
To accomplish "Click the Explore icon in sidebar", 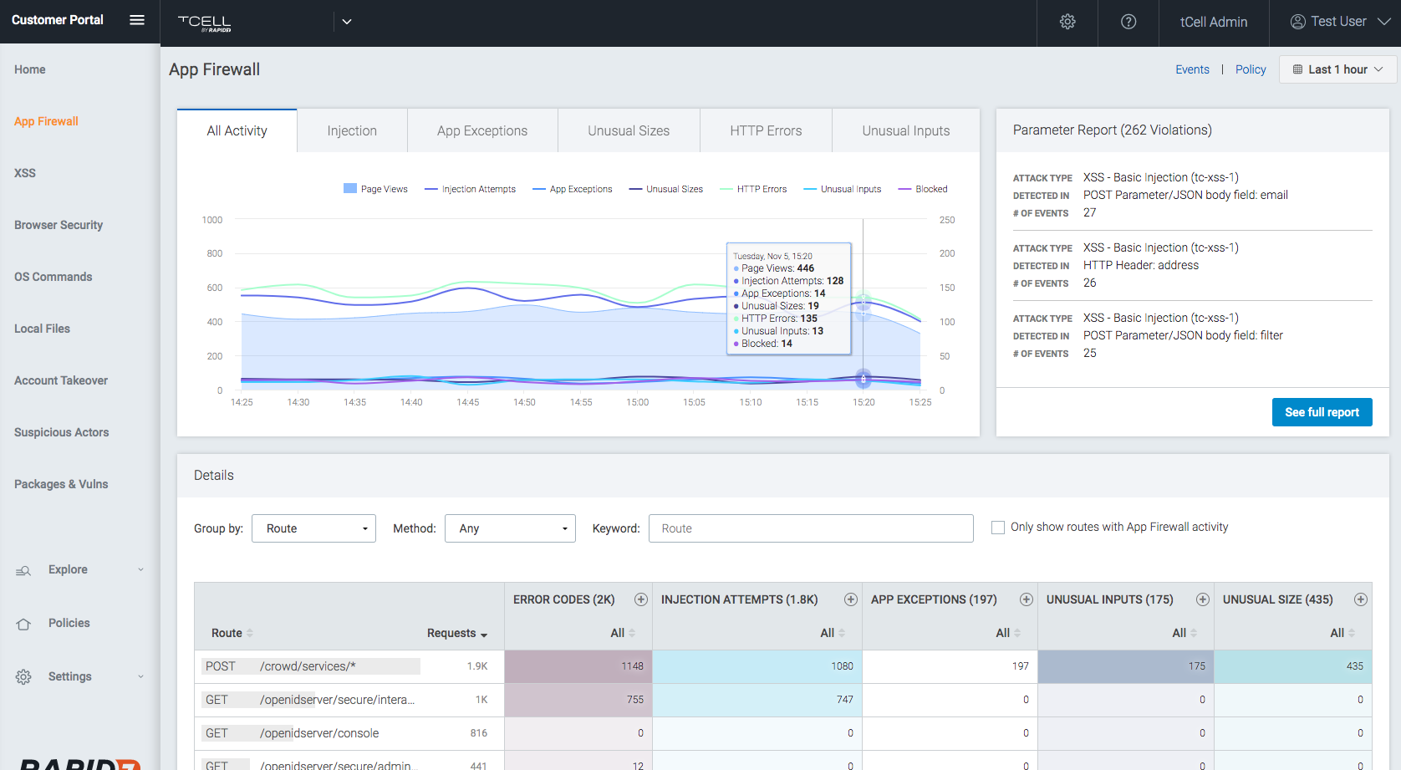I will pos(23,570).
